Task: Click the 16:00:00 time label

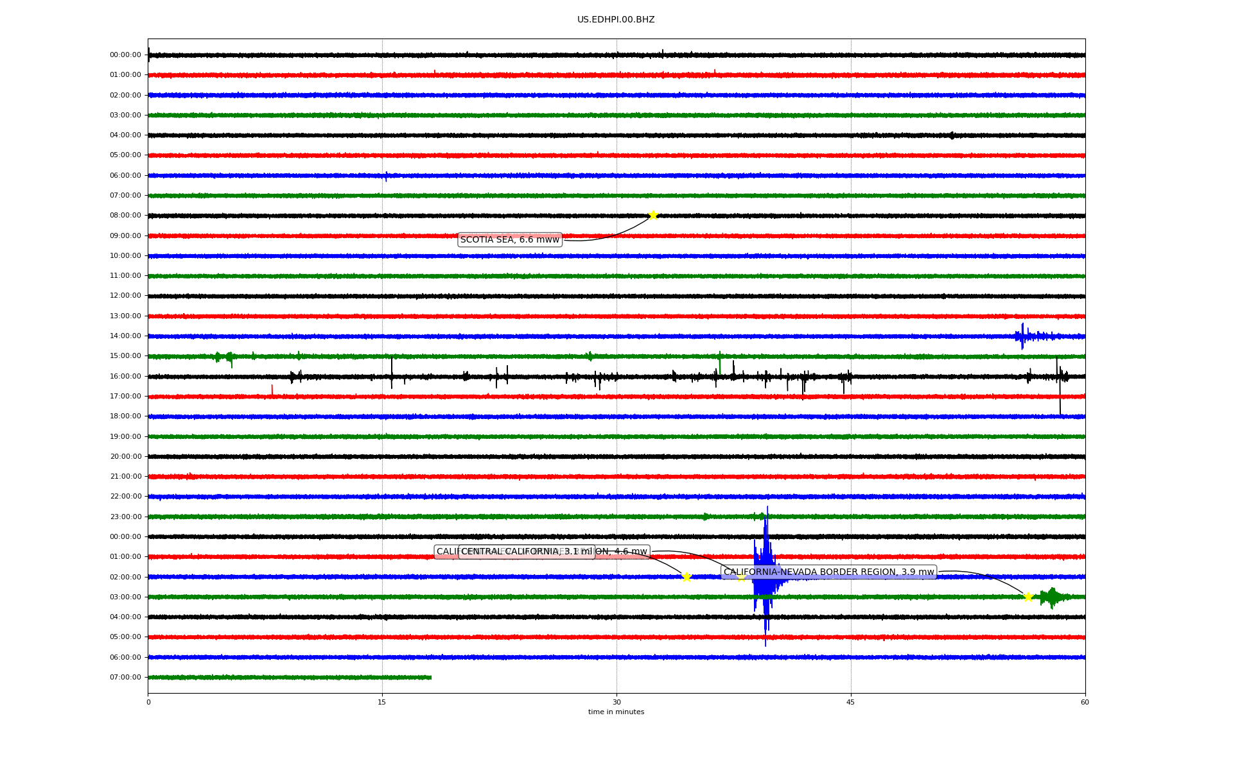Action: 125,376
